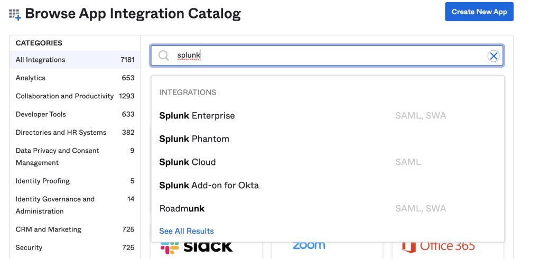This screenshot has width=541, height=259.
Task: Open the Zoom app tile
Action: click(x=309, y=246)
